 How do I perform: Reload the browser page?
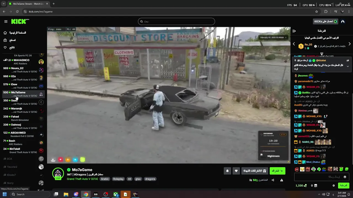pos(17,12)
